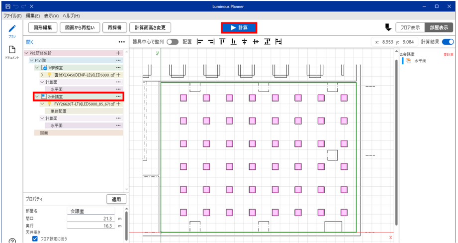Toggle 器具中心で整列 switch
The image size is (458, 243).
tap(173, 42)
